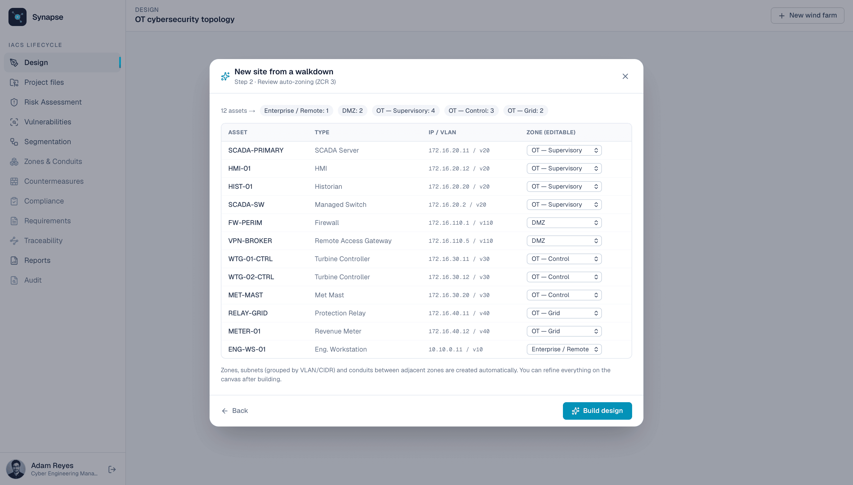Click the logout icon beside Adam Reyes
853x485 pixels.
pyautogui.click(x=112, y=469)
